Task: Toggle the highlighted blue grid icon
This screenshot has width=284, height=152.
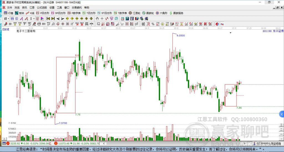Action: point(12,19)
